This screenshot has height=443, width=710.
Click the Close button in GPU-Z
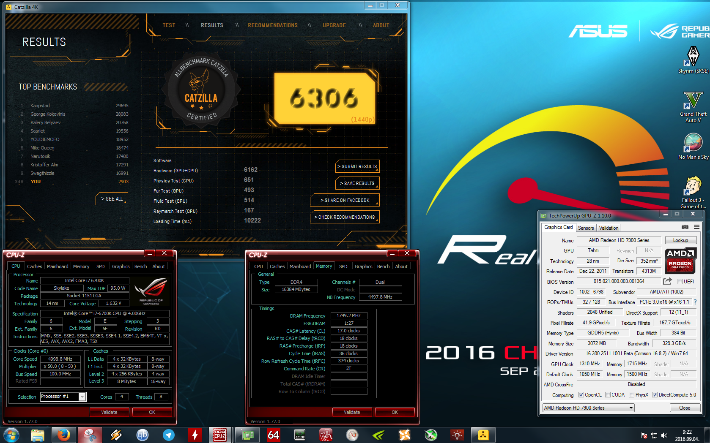685,408
